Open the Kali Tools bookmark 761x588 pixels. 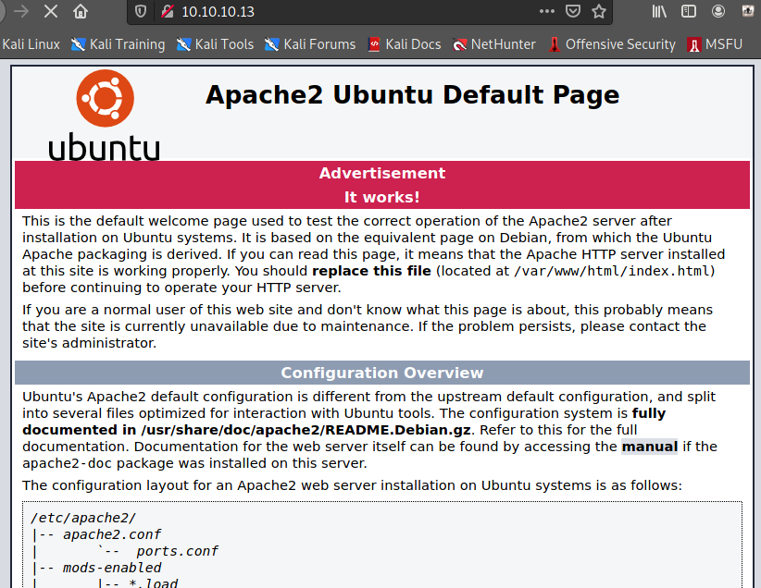point(215,44)
